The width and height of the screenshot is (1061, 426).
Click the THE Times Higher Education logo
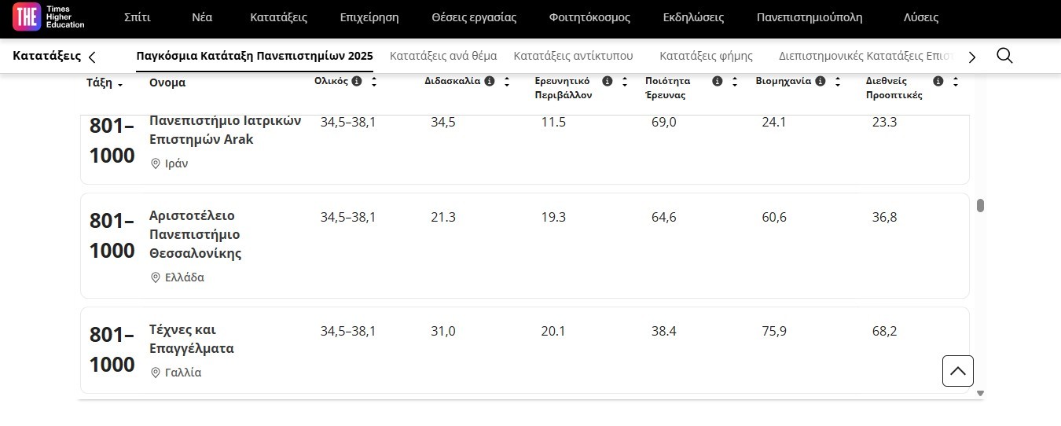tap(49, 17)
